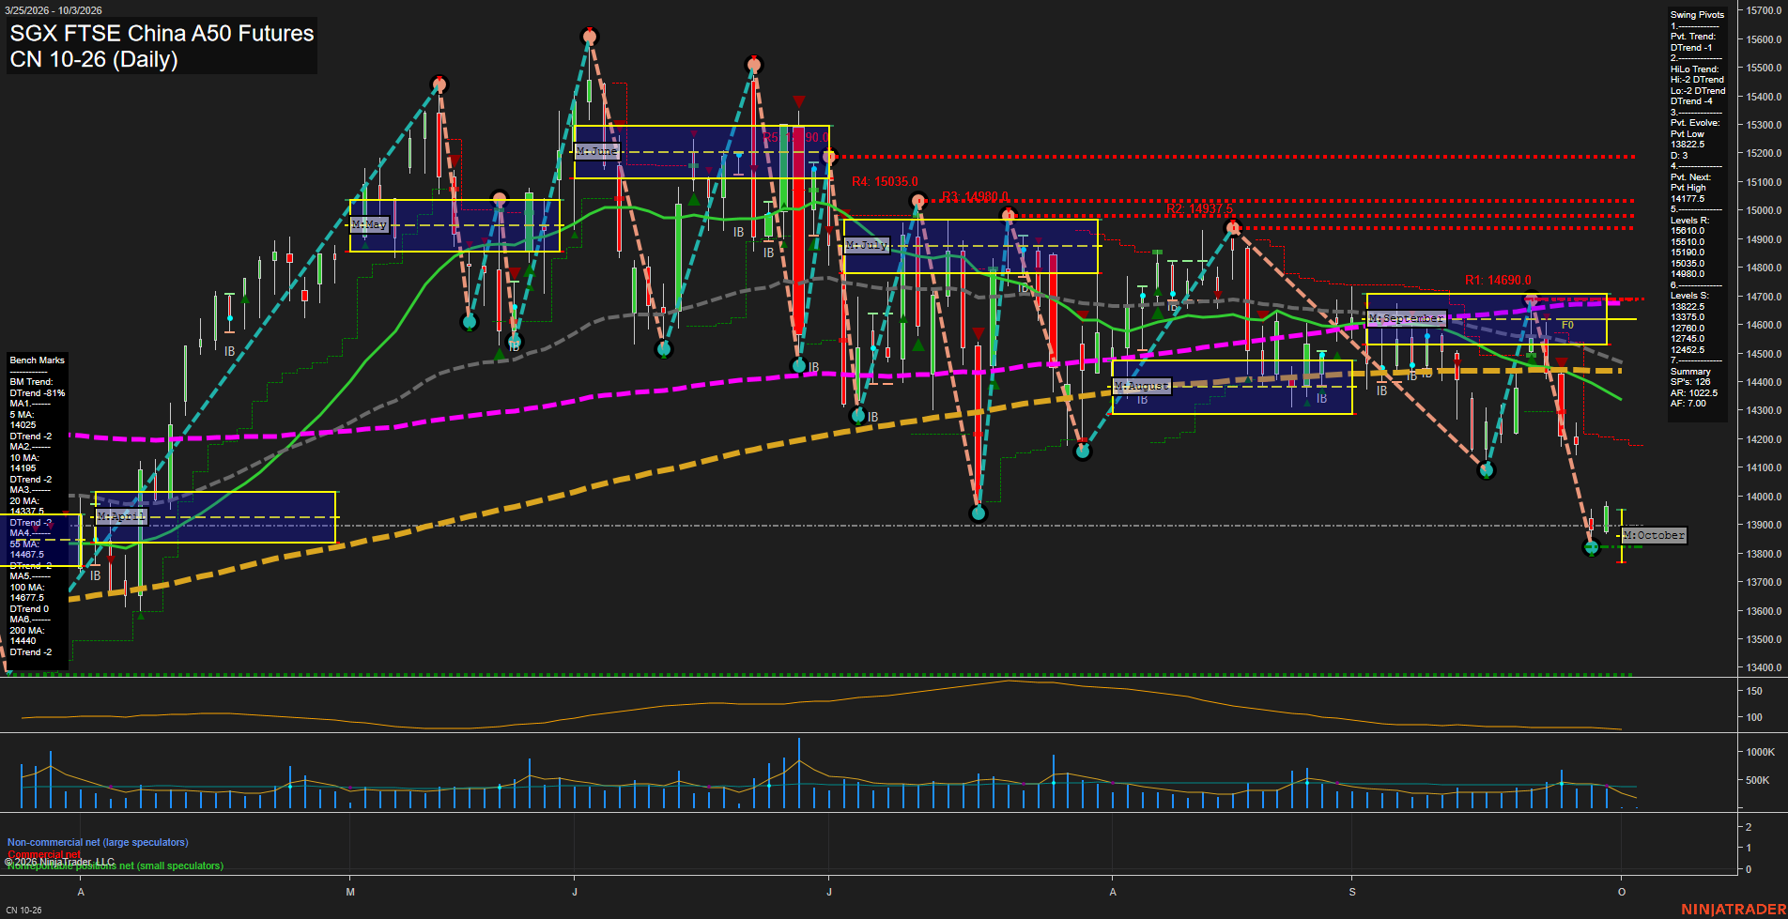1788x919 pixels.
Task: Click the S month label on time axis
Action: (x=1352, y=892)
